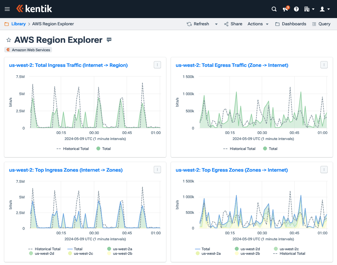Open the products grid icon
The height and width of the screenshot is (265, 337).
(x=307, y=9)
